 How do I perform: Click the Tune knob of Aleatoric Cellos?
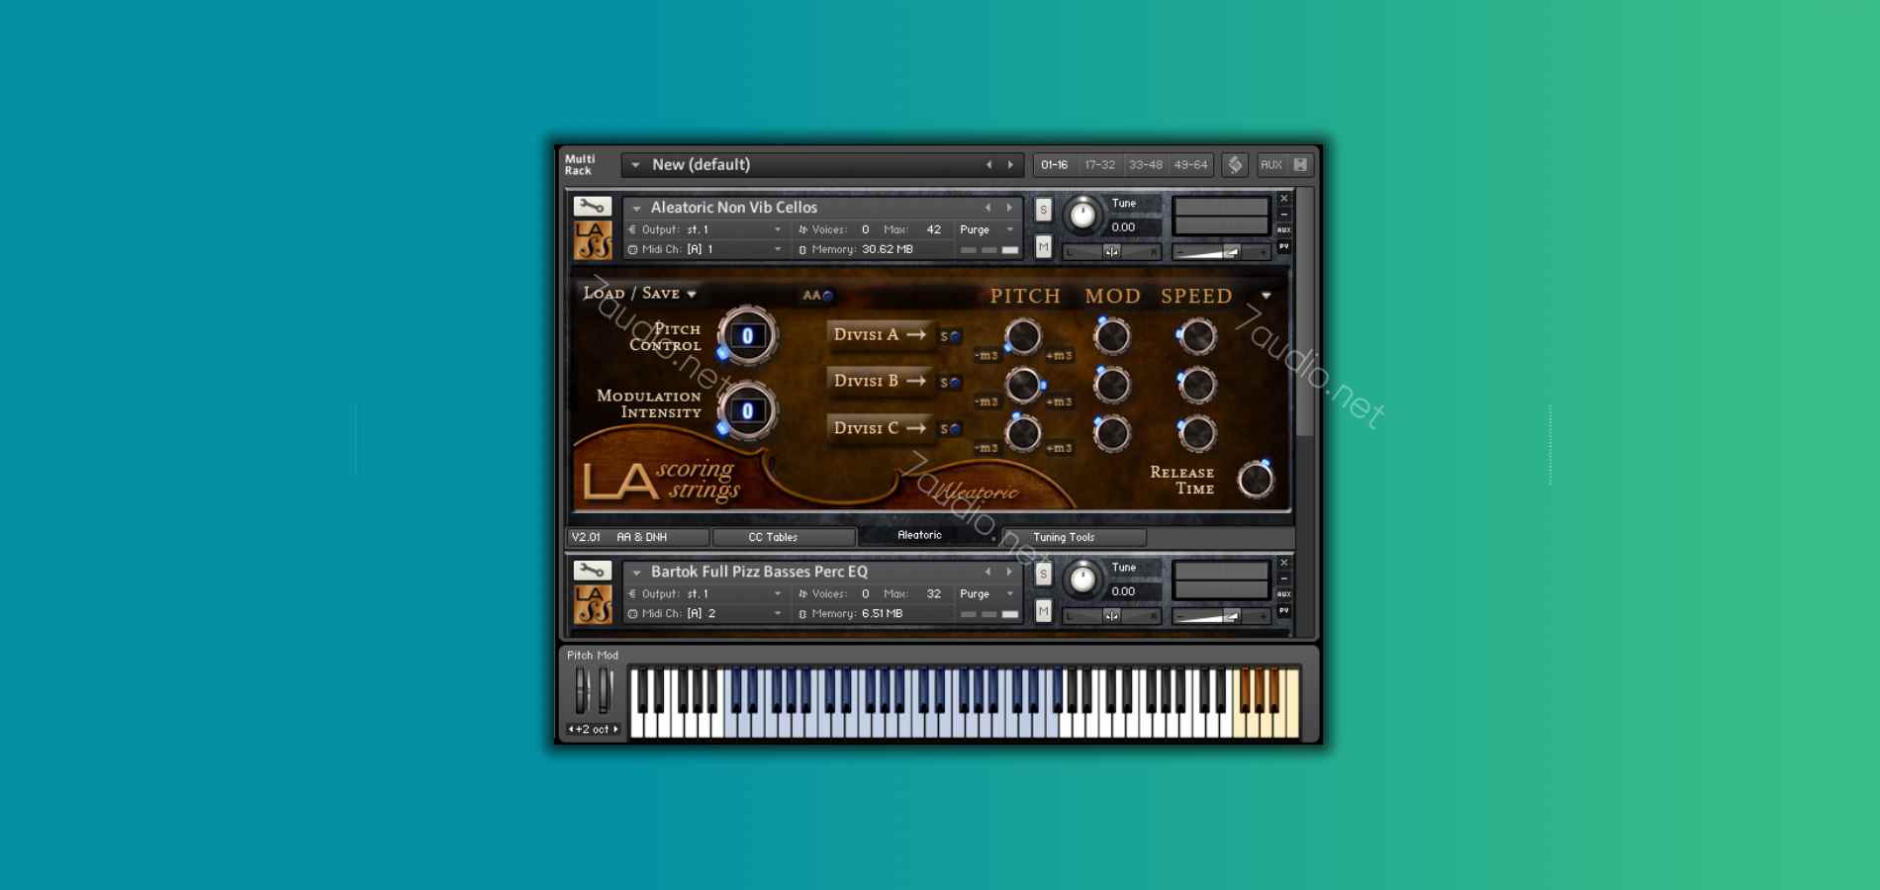(x=1082, y=215)
